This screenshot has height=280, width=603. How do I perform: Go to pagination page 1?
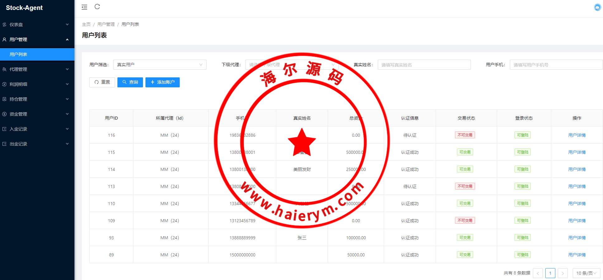(x=550, y=273)
